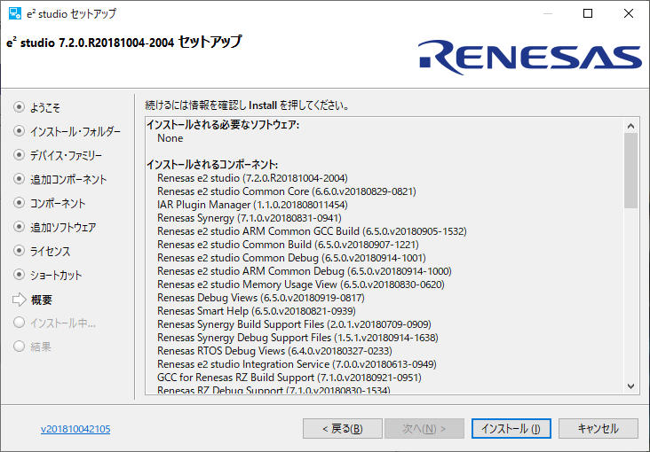Viewport: 650px width, 452px height.
Task: Click the インストールされる必要なソフトウェア heading
Action: (223, 125)
